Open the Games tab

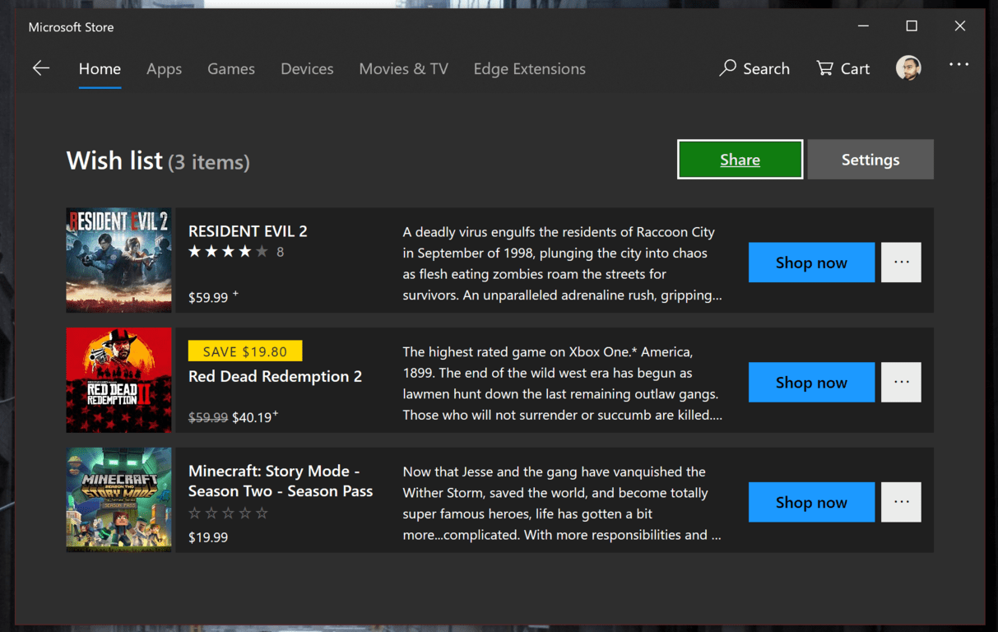[x=231, y=69]
